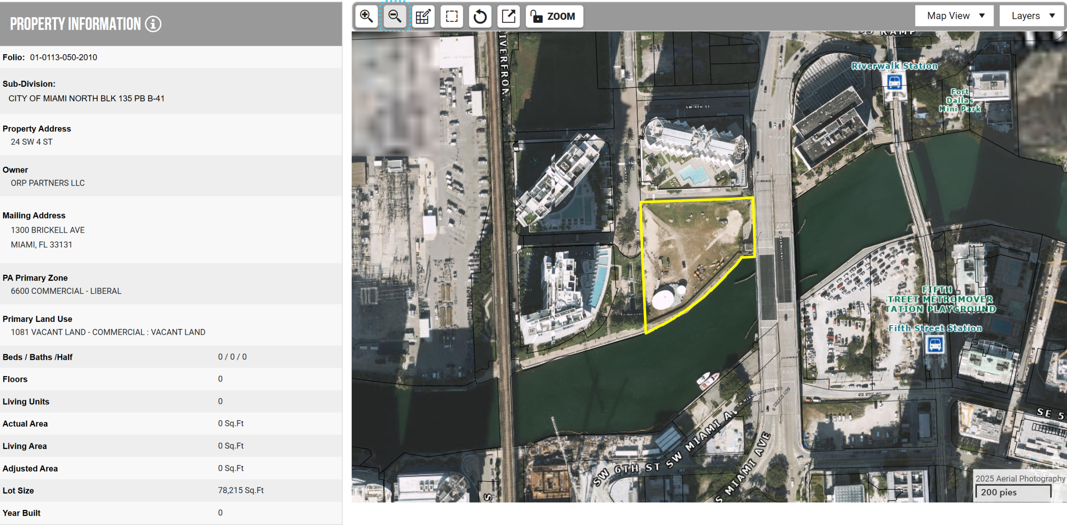Screen dimensions: 1067x529
Task: Click the property address 24 SW 4 ST
Action: point(32,142)
